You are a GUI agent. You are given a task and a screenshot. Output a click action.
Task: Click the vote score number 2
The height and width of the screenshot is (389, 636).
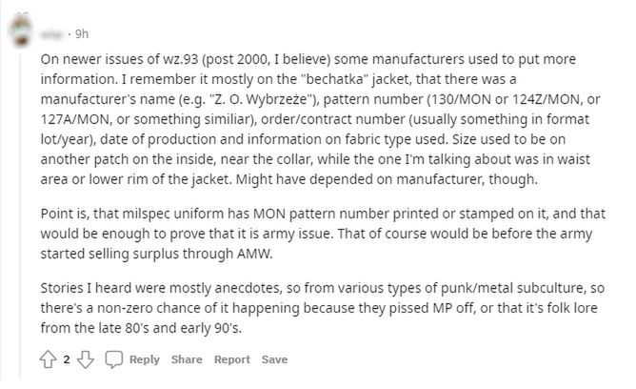pyautogui.click(x=67, y=359)
